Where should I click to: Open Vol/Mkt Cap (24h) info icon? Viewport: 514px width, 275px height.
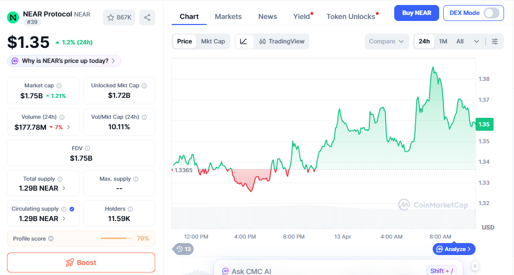coord(144,117)
